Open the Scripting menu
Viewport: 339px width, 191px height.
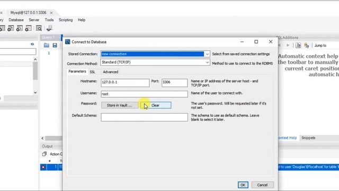tap(66, 20)
